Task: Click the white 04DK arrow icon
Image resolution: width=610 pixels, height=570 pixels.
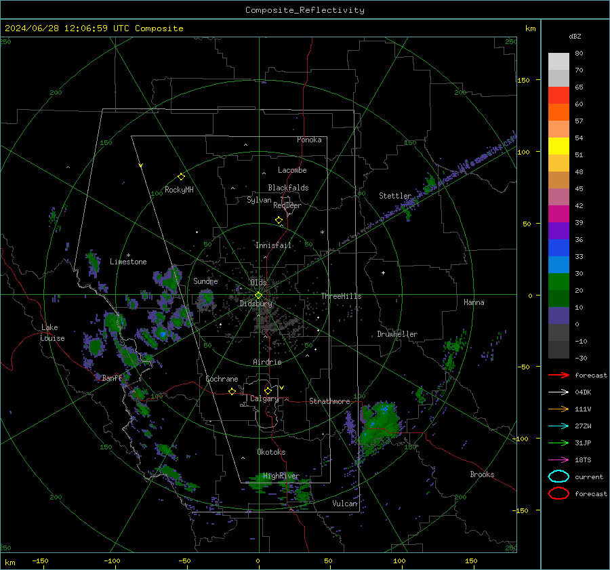Action: [558, 392]
